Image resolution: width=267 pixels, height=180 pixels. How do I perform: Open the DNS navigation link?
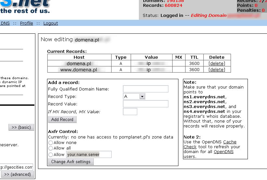point(5,23)
